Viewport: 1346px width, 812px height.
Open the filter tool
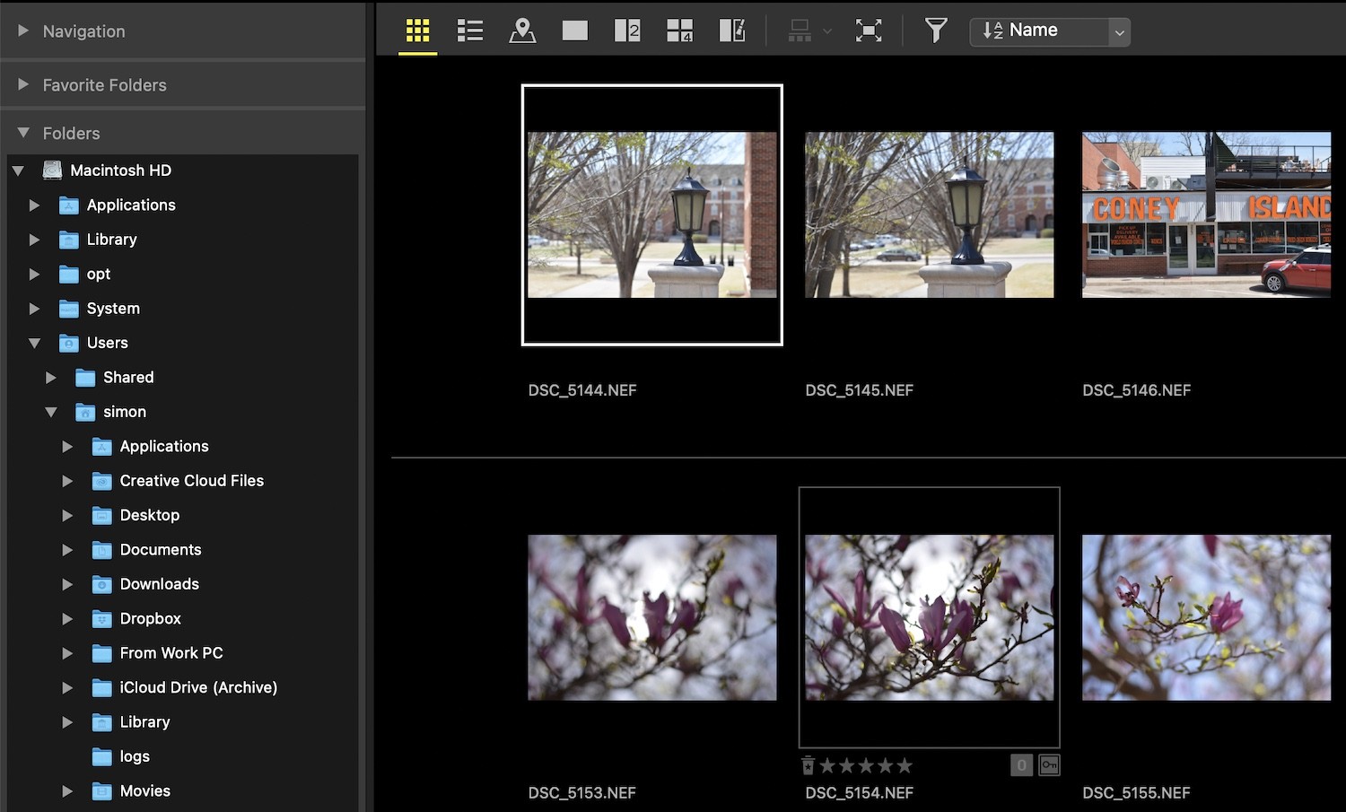pos(935,30)
